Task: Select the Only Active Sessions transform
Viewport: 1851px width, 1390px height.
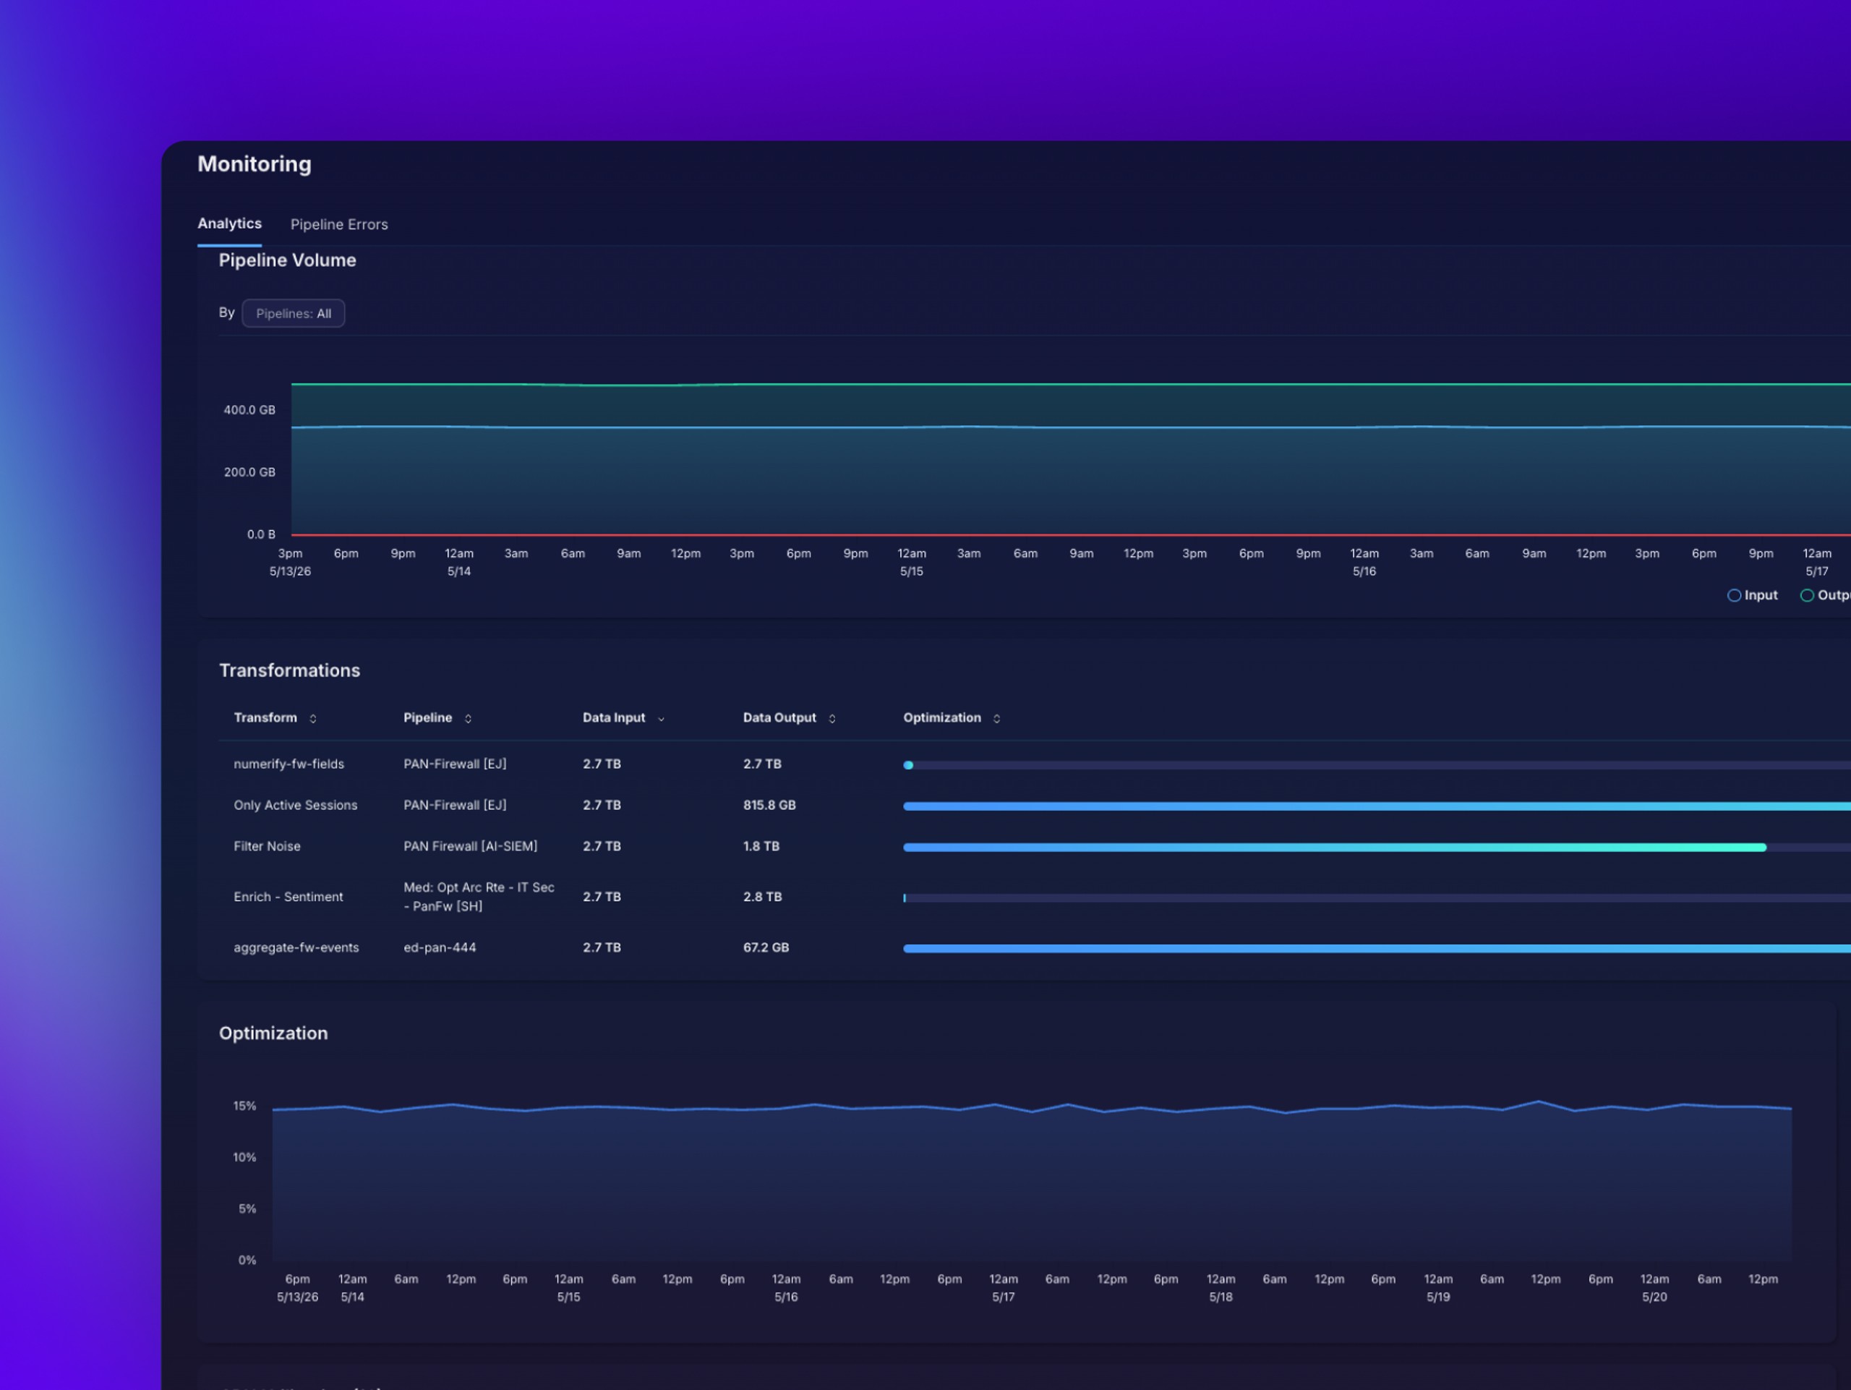Action: coord(296,805)
